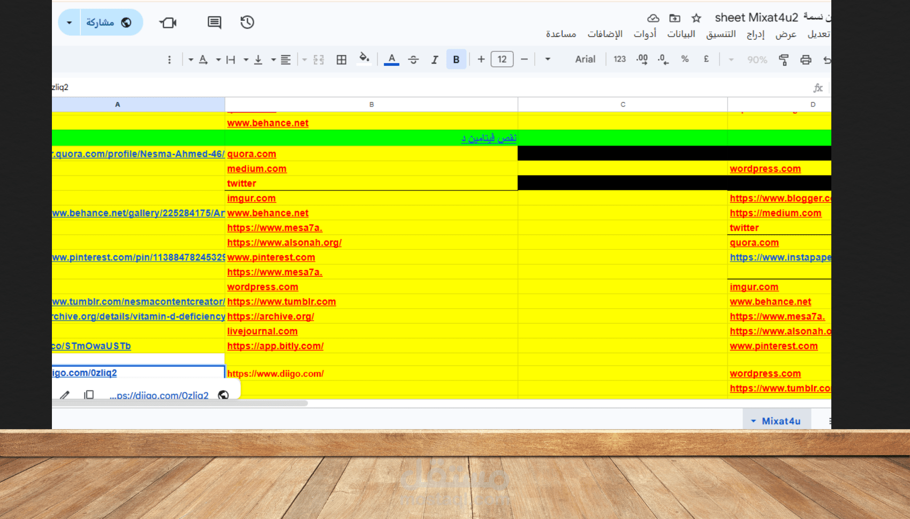Check the cloud save status icon
Screen dimensions: 910x519
[x=653, y=18]
